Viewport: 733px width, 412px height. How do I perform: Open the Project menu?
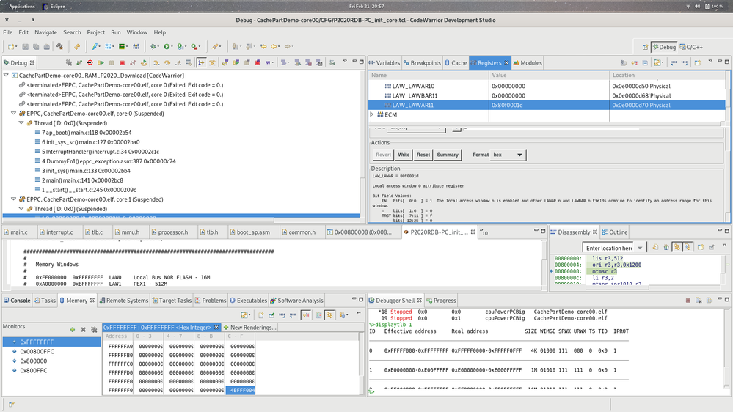coord(96,32)
